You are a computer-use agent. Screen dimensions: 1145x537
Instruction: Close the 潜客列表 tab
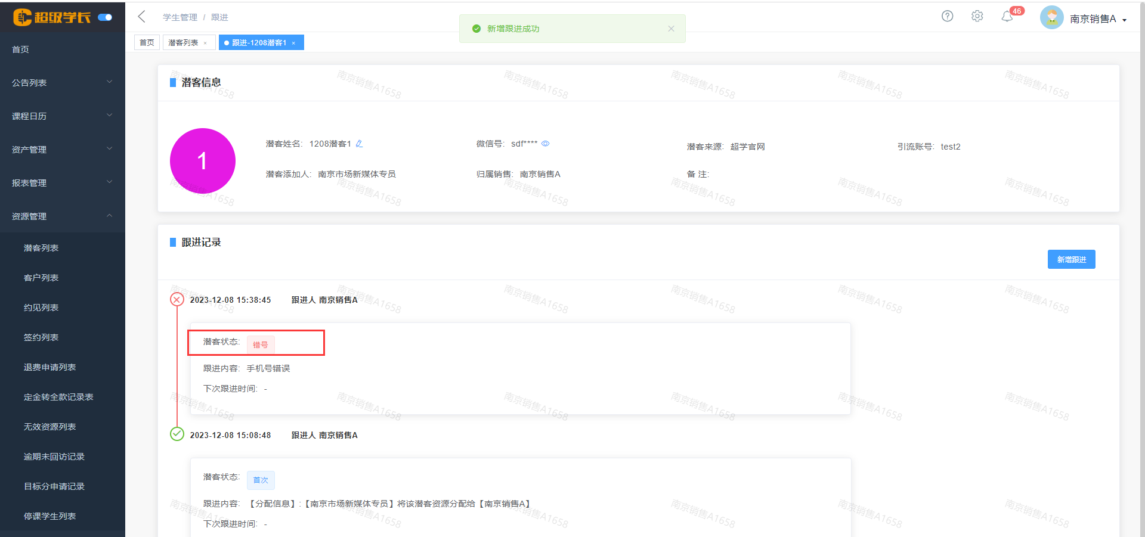[205, 43]
